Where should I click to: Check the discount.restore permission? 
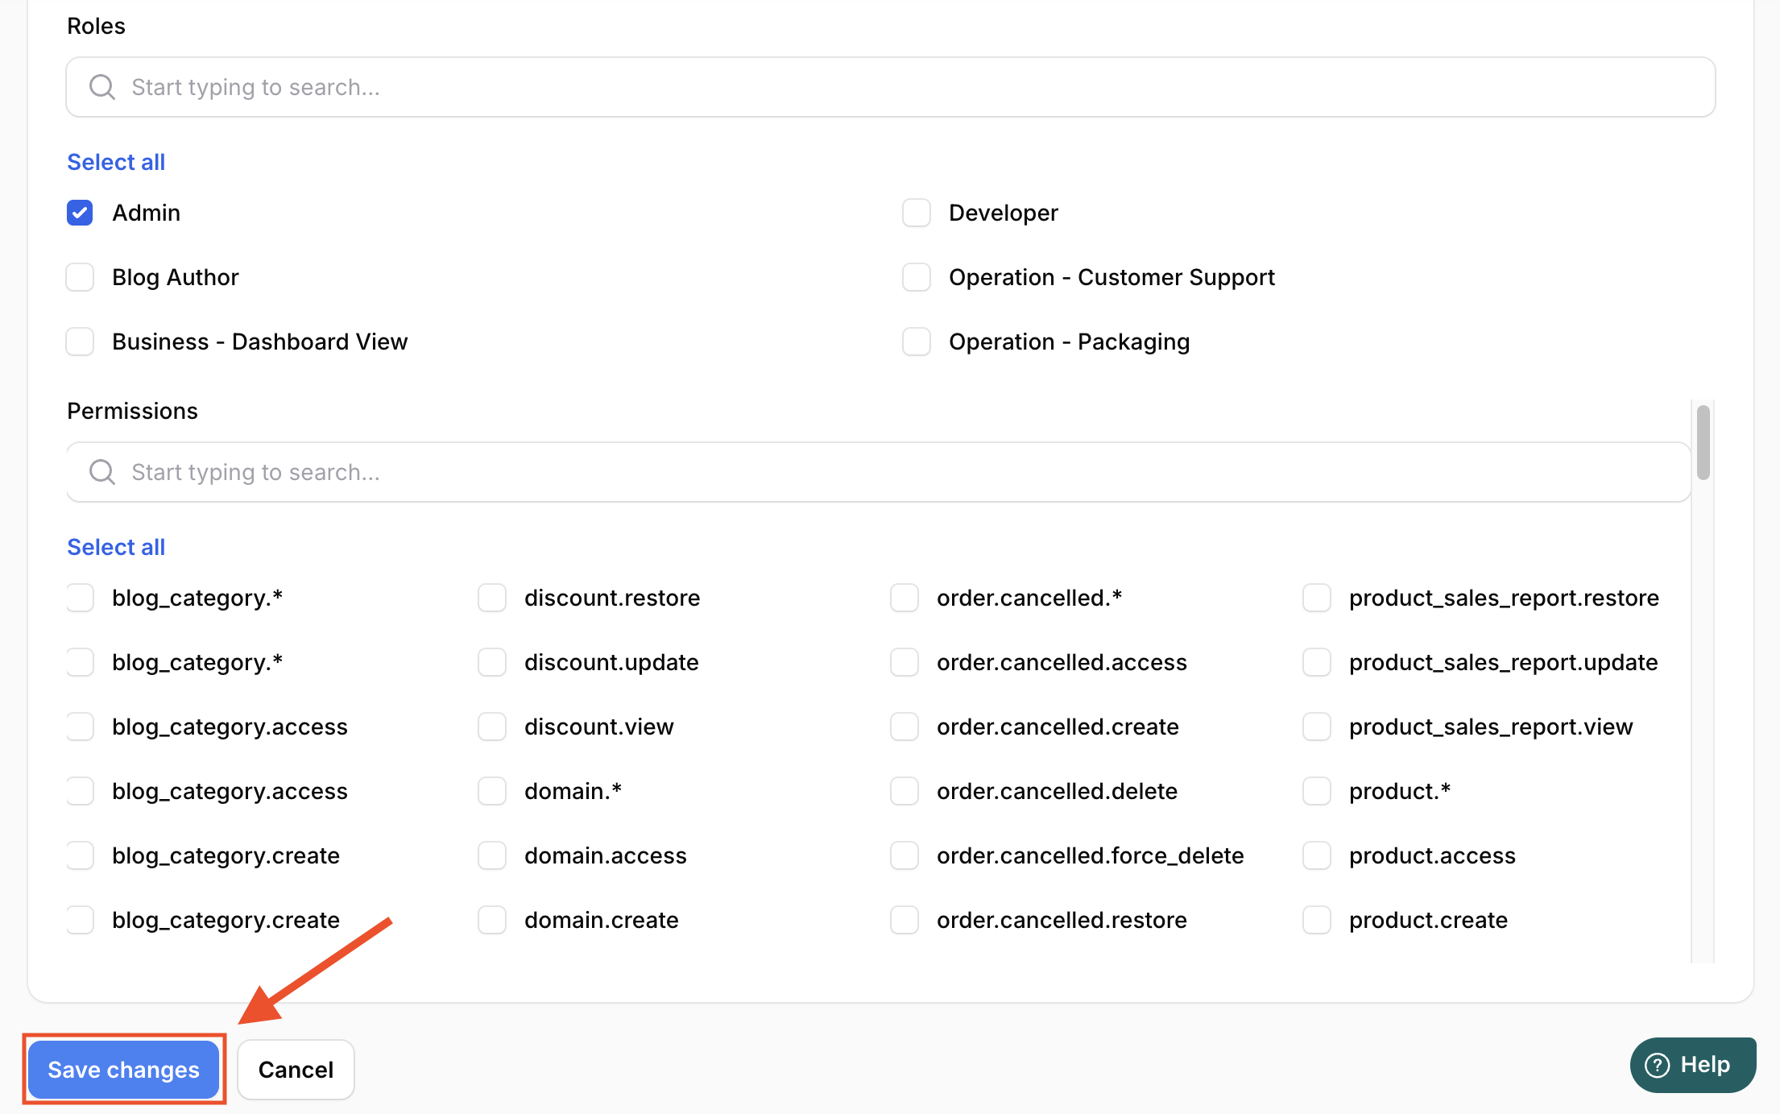click(492, 598)
